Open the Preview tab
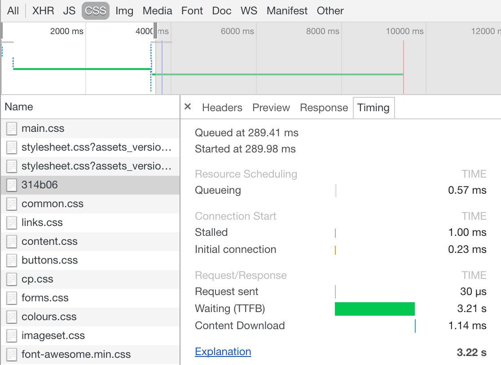 coord(271,108)
